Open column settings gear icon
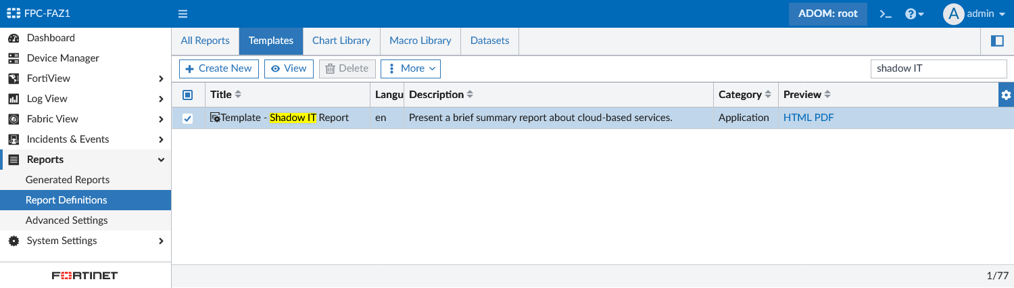 pos(1006,95)
